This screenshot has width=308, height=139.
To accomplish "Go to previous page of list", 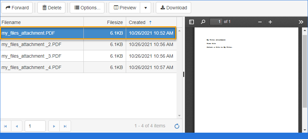I will (17, 126).
